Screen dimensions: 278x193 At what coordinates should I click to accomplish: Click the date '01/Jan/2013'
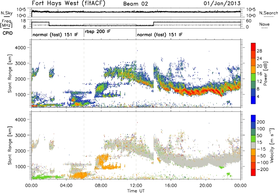[222, 3]
